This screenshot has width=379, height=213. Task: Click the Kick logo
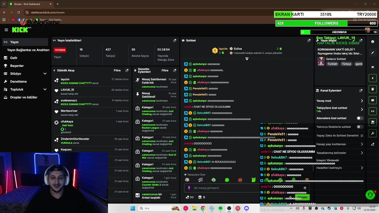[x=21, y=30]
